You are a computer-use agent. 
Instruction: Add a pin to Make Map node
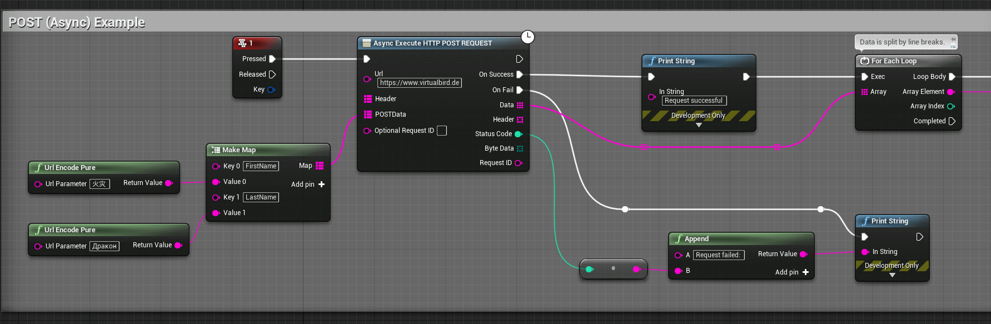[321, 185]
